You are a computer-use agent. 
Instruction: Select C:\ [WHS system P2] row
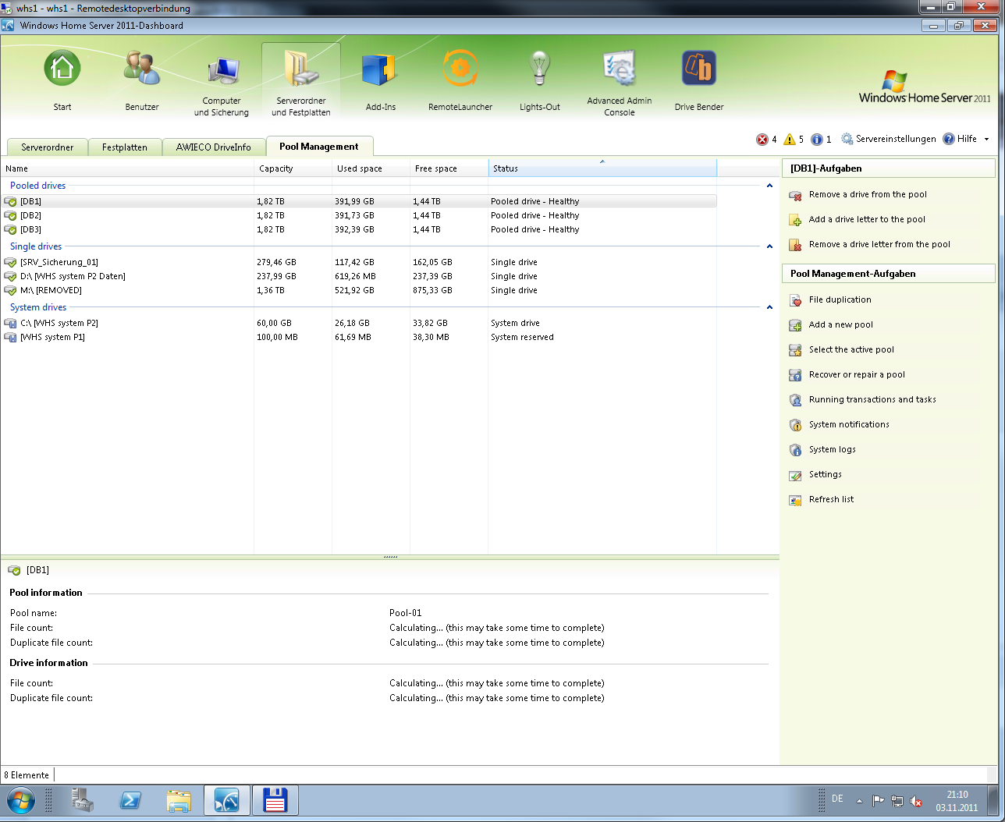coord(359,323)
